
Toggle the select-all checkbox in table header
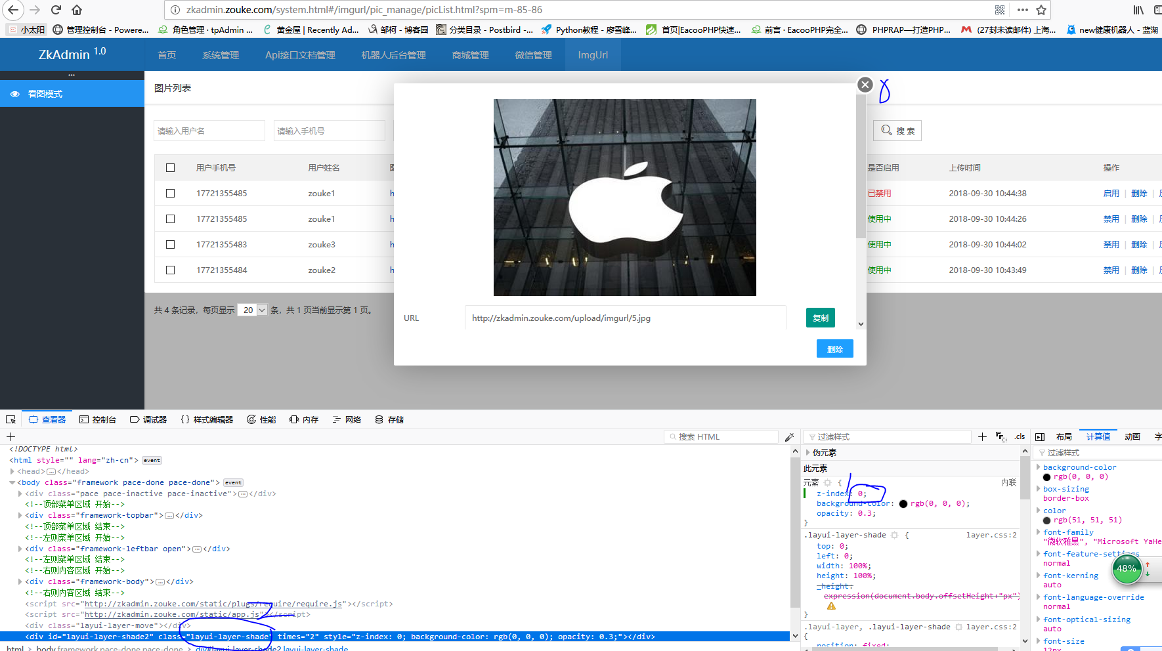170,167
